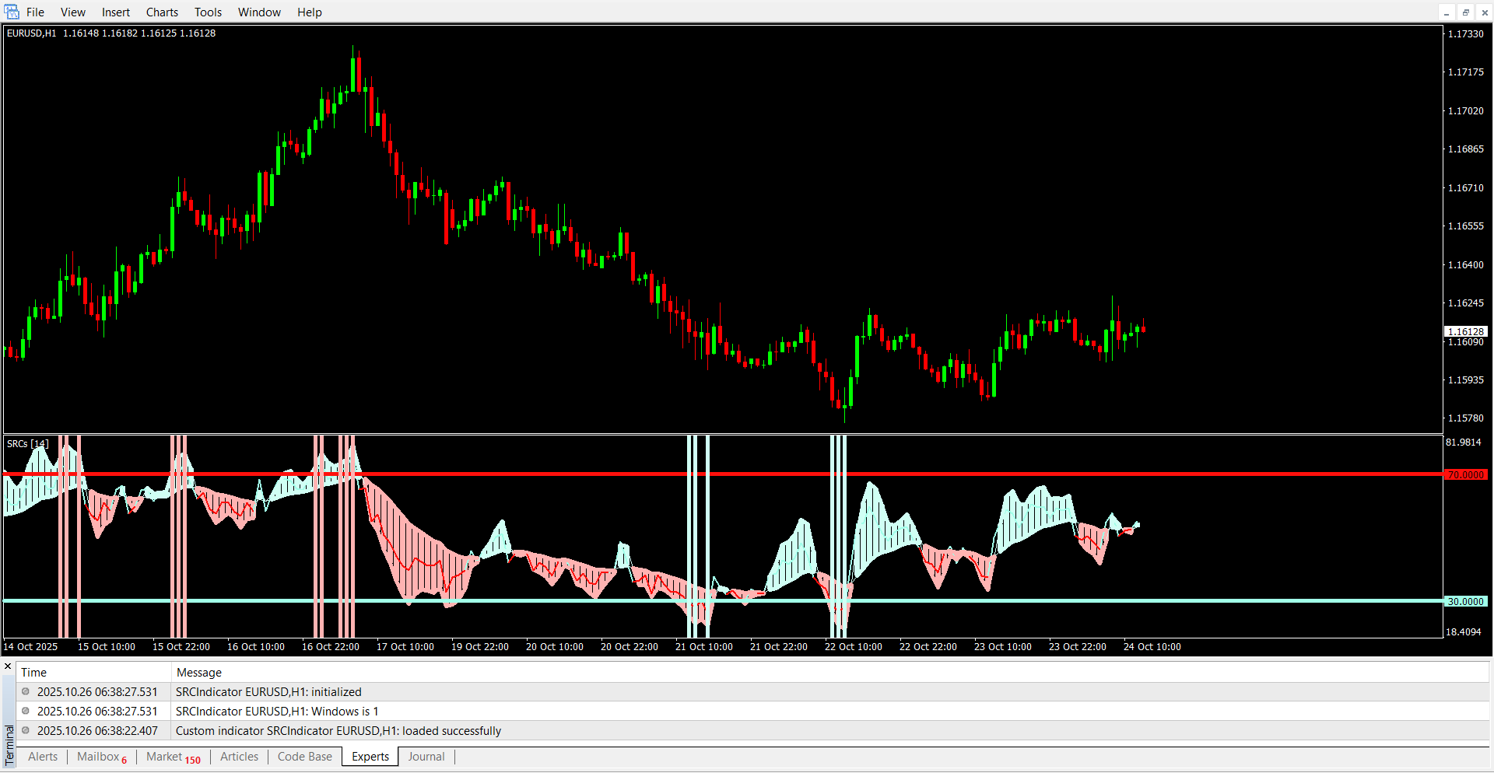Click the status icon of the 'loaded successfully' entry
The height and width of the screenshot is (773, 1494).
(26, 730)
